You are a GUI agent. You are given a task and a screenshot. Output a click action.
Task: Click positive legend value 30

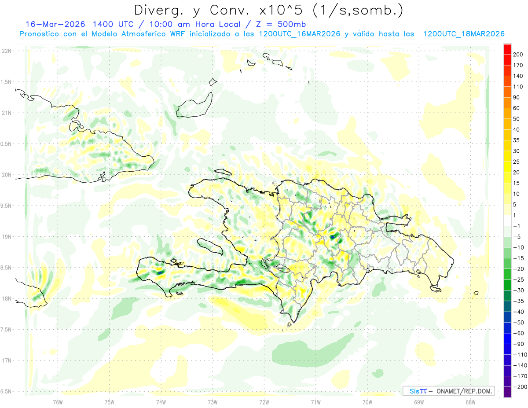[x=517, y=151]
